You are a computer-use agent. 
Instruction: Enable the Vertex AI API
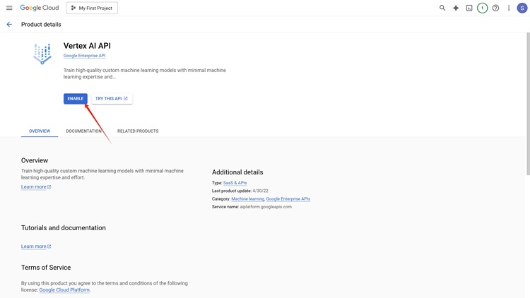pyautogui.click(x=76, y=99)
